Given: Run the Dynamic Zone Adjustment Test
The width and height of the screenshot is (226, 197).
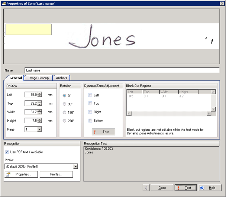Looking at the screenshot, I should [103, 132].
